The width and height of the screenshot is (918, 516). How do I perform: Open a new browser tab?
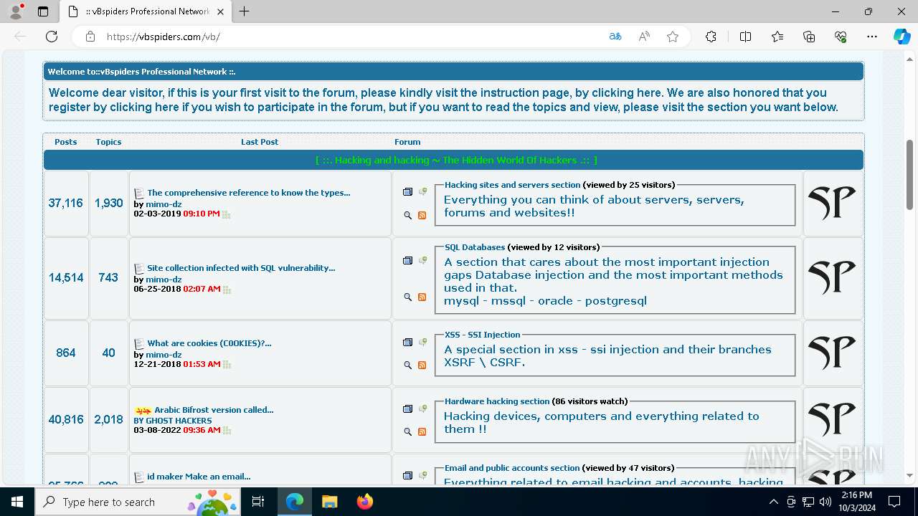(245, 11)
